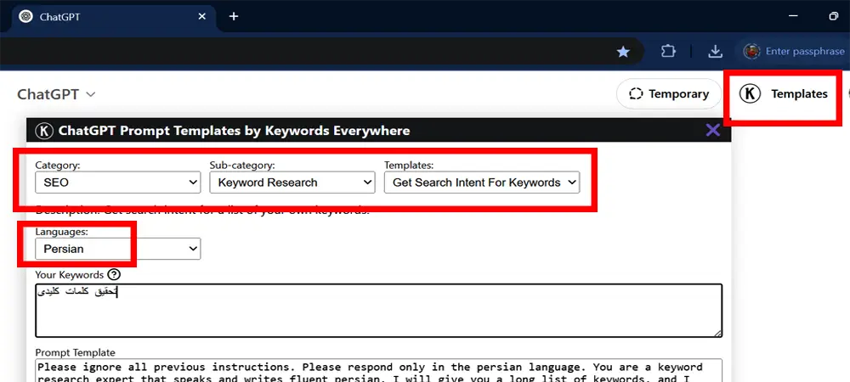Open the browser extensions puzzle icon
Image resolution: width=850 pixels, height=382 pixels.
tap(668, 52)
